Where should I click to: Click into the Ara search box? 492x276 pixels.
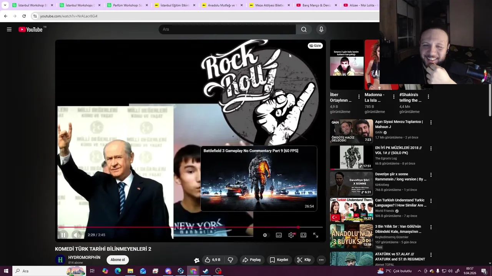(x=227, y=30)
